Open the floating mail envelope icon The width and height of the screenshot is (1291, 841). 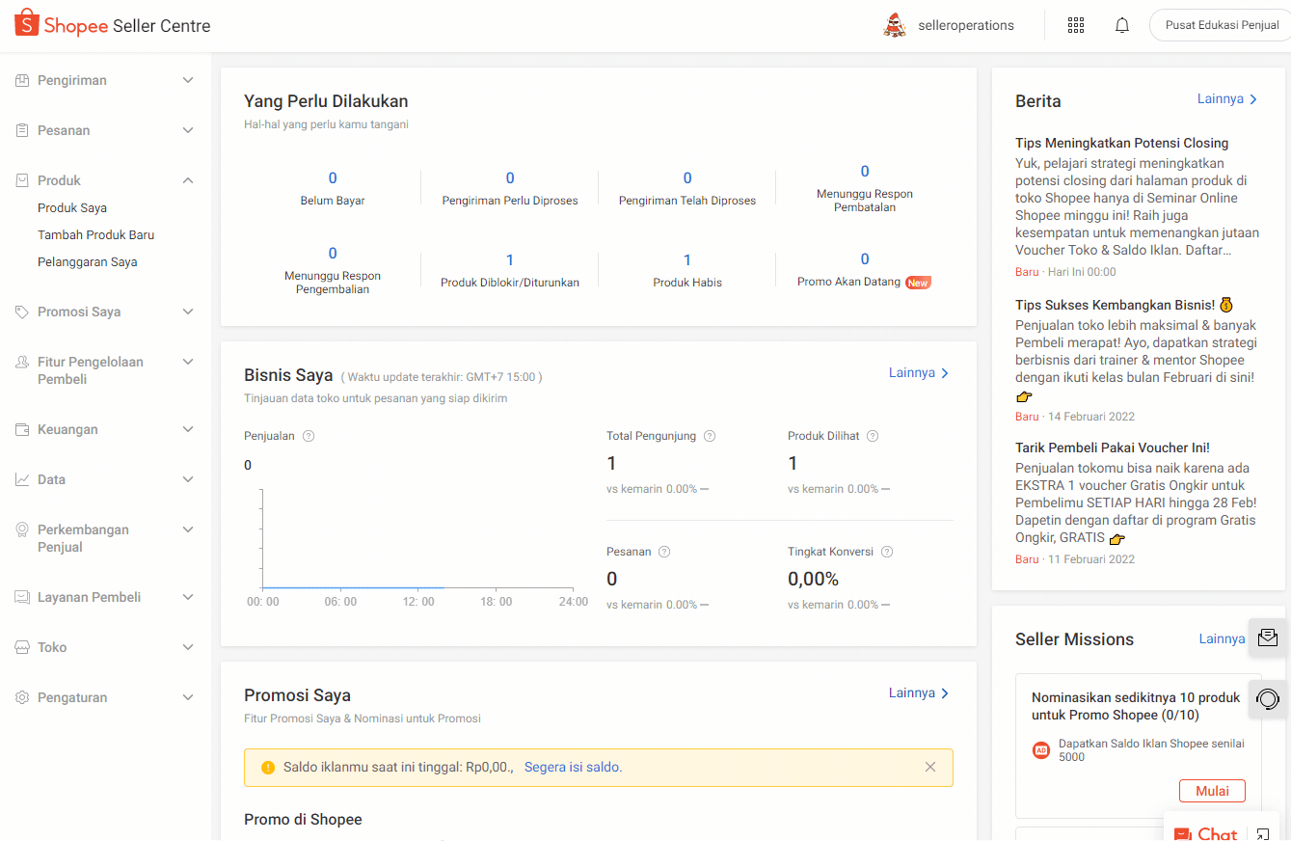(x=1268, y=638)
